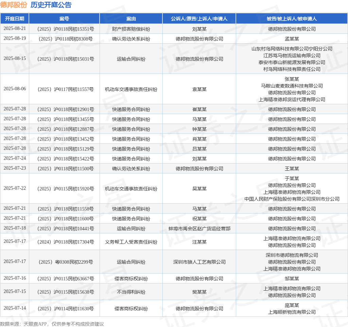Image resolution: width=348 pixels, height=327 pixels.
Task: Click case number 沪0118民初15351号
Action: (x=66, y=29)
